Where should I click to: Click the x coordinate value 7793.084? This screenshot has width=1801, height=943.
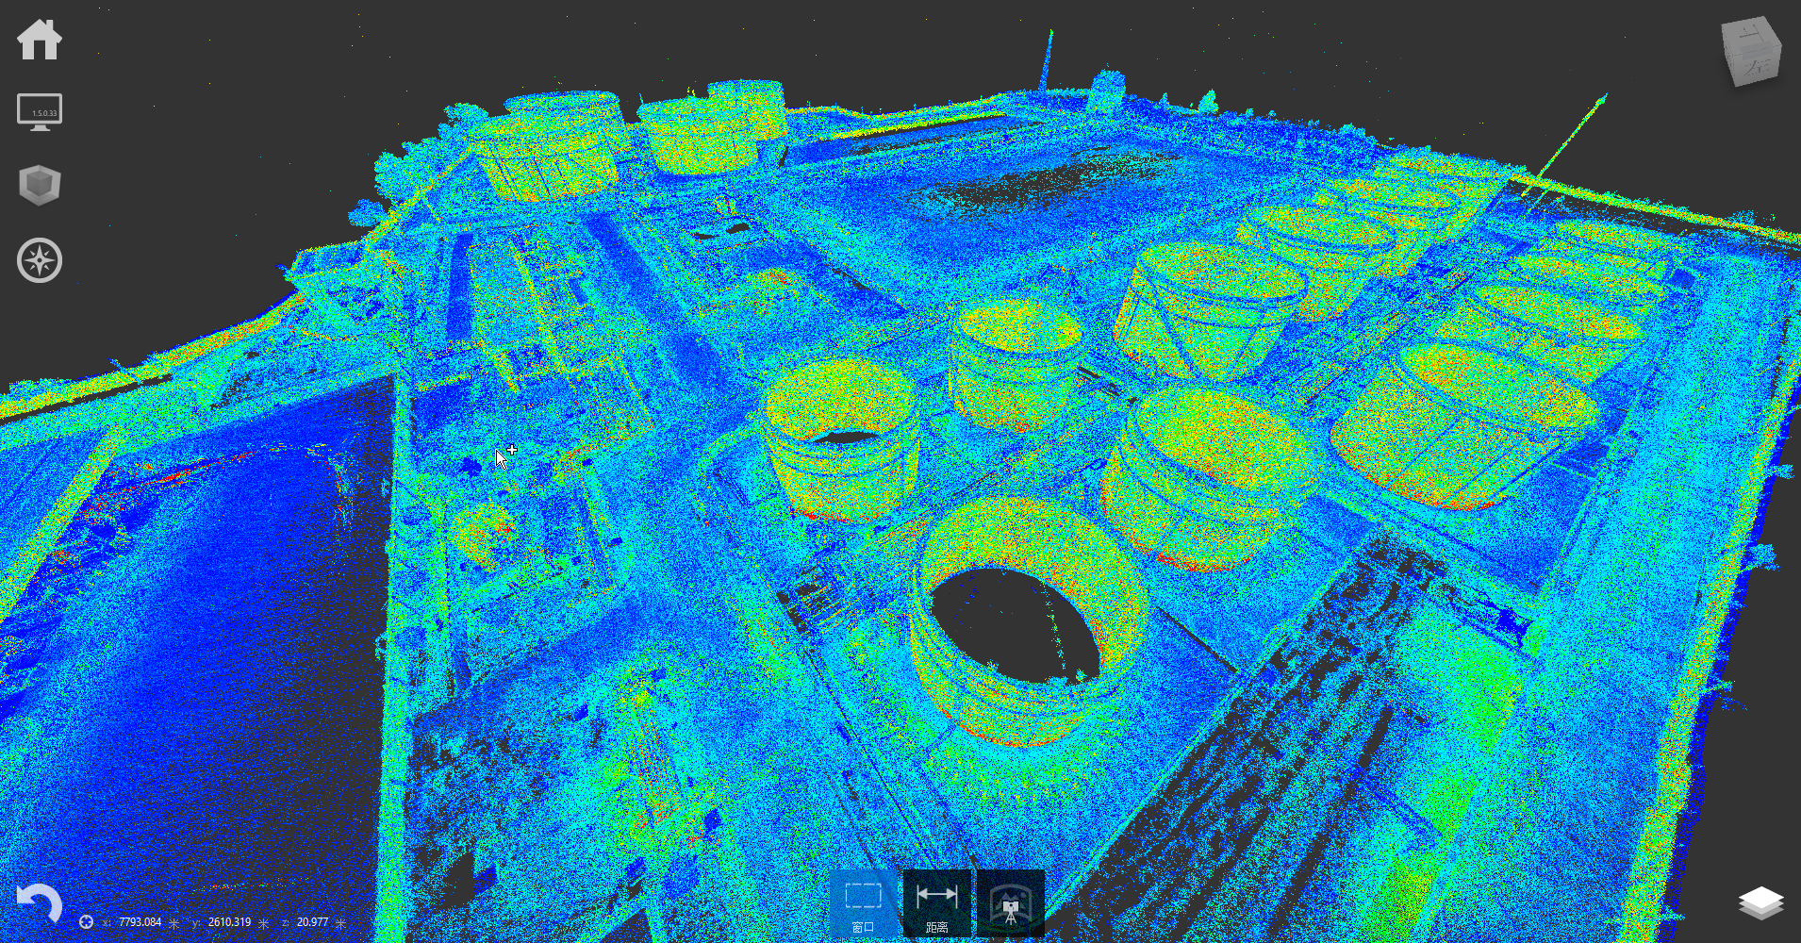[140, 922]
